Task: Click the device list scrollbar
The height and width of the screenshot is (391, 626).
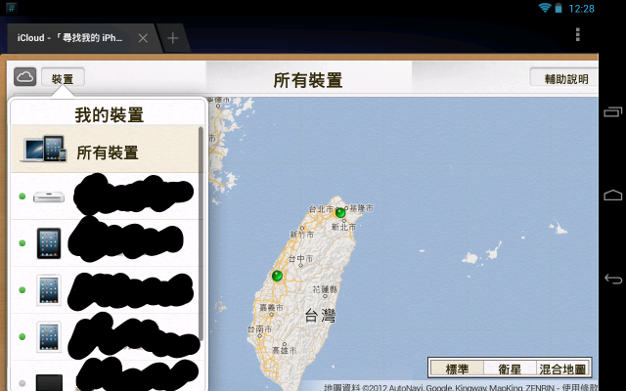Action: 201,234
